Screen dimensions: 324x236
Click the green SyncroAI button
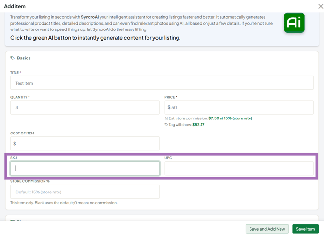coord(294,23)
